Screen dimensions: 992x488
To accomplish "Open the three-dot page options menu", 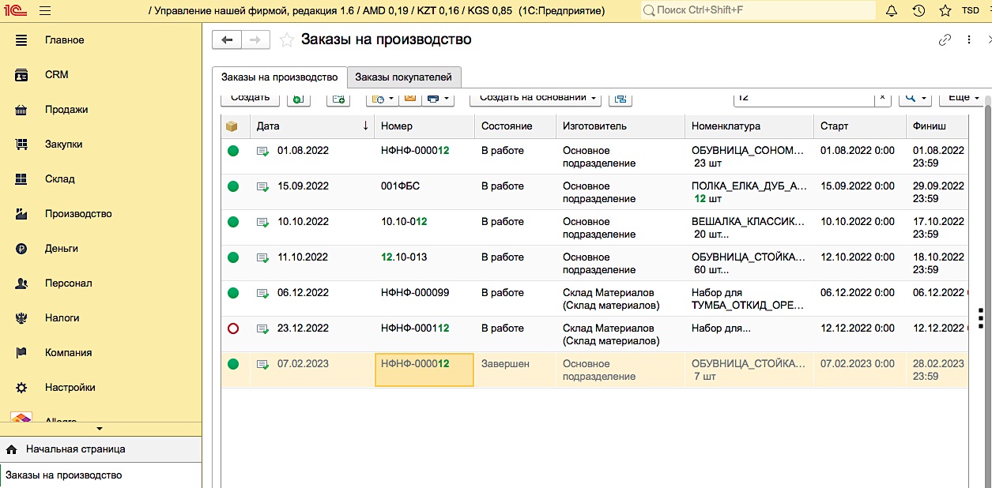I will (969, 40).
